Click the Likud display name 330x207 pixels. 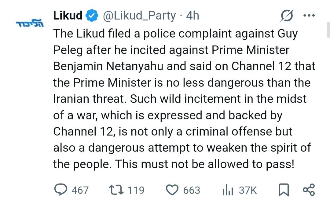click(68, 15)
